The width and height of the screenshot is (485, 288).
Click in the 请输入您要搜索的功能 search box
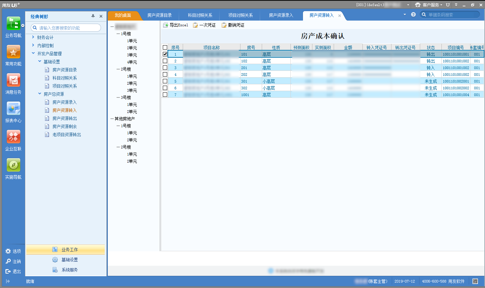tap(66, 28)
